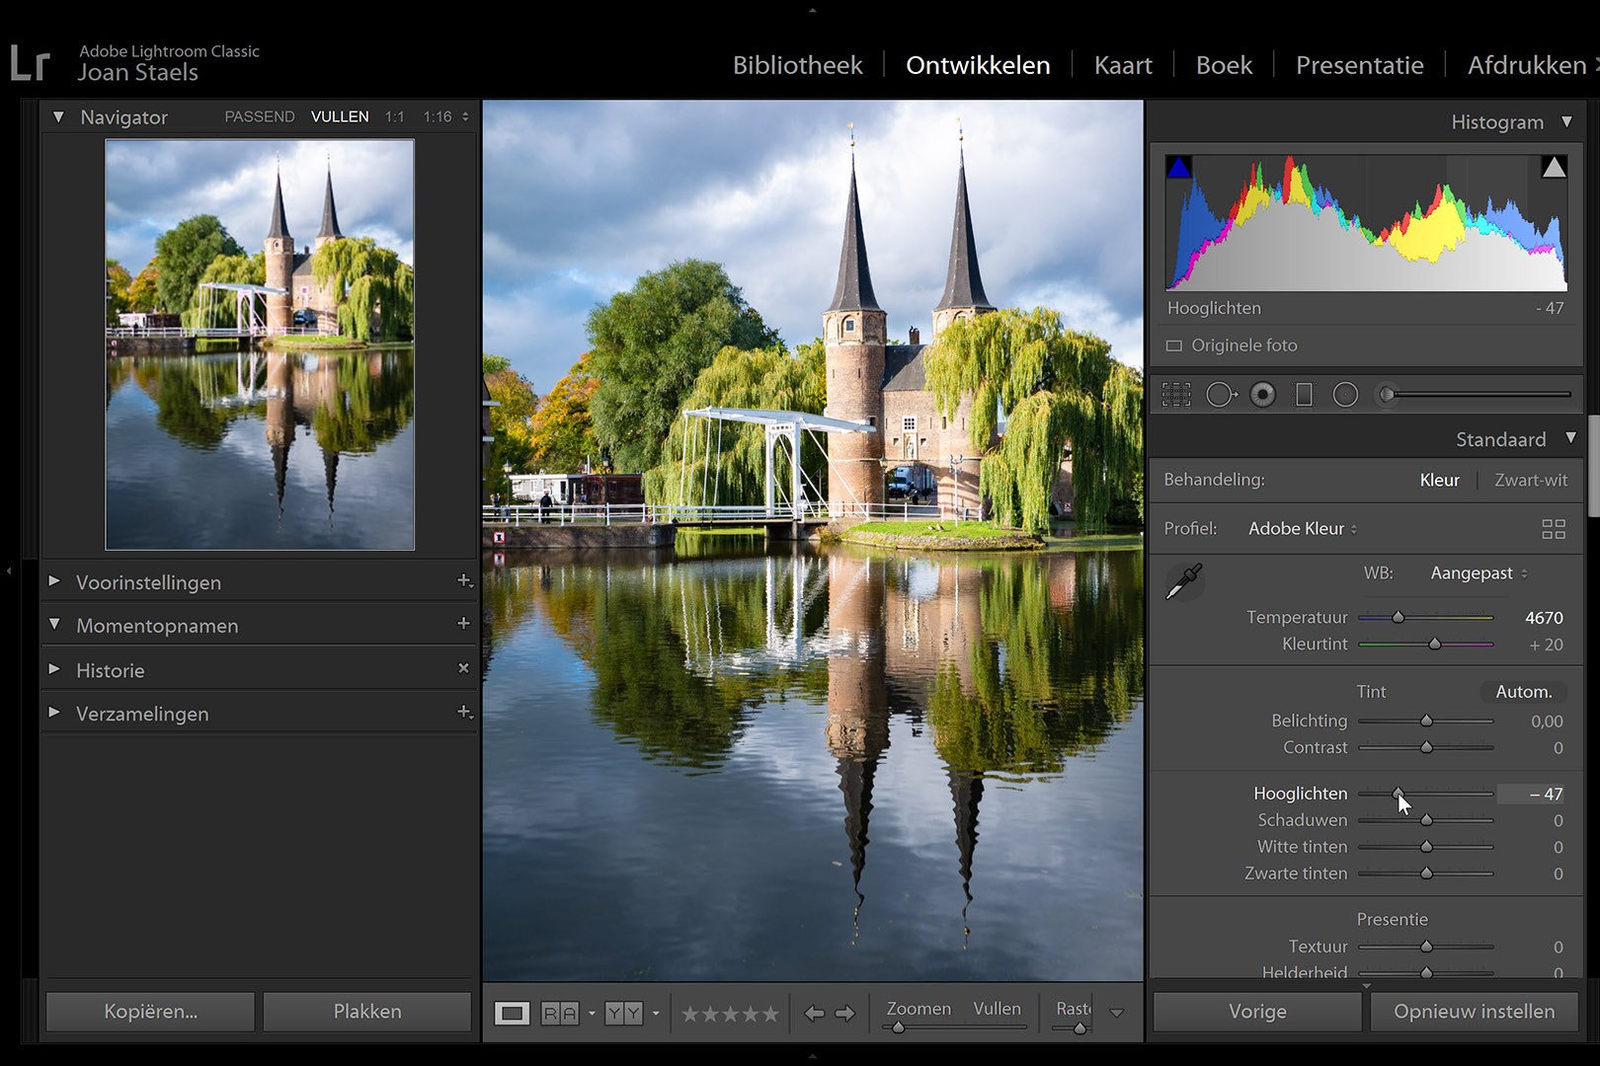Add a snapshot in Momentopnamen

point(463,623)
